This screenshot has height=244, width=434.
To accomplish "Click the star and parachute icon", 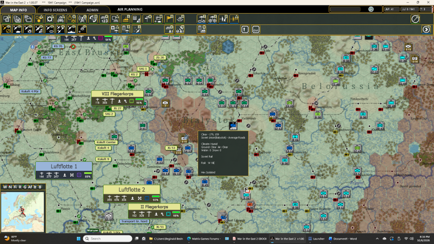I will (x=115, y=29).
